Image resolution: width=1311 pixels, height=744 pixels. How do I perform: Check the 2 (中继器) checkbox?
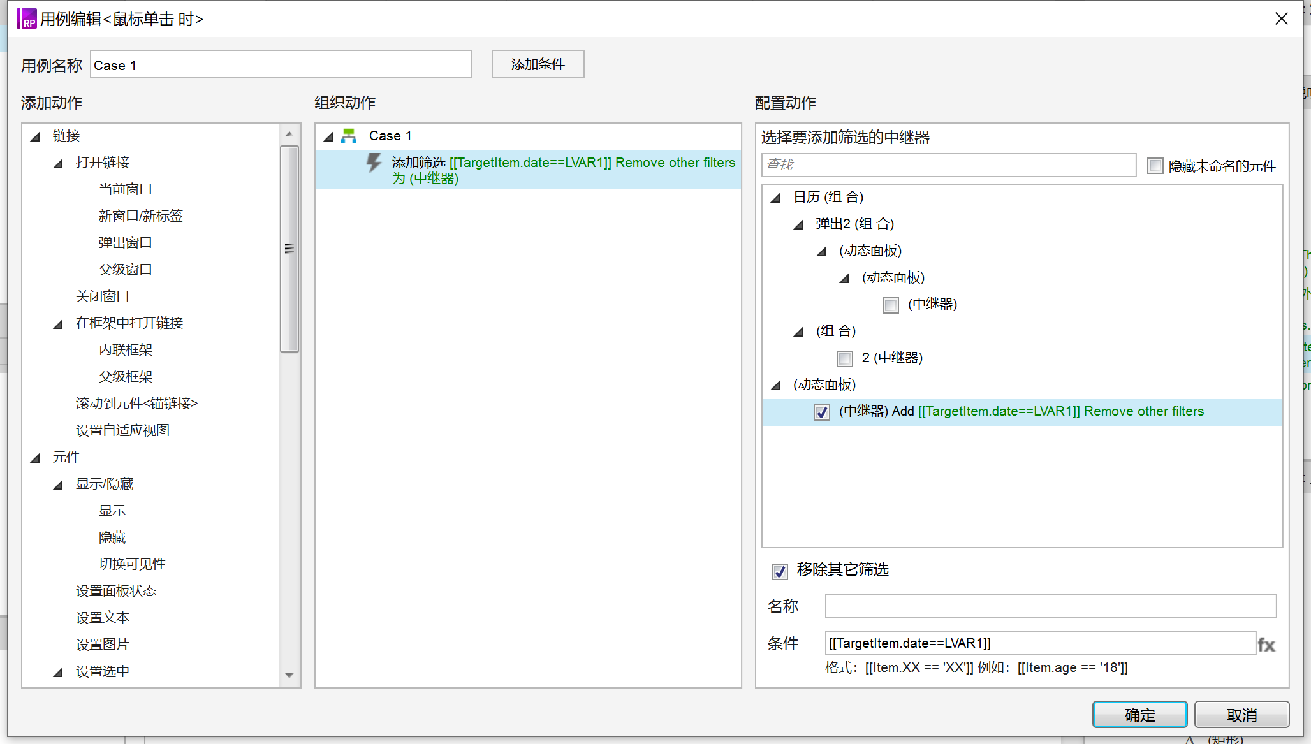coord(845,358)
